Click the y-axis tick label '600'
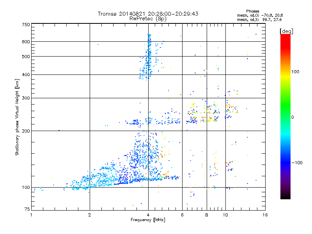 (26, 42)
